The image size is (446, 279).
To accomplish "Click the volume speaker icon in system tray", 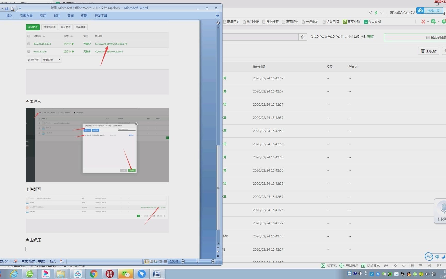I will 427,274.
